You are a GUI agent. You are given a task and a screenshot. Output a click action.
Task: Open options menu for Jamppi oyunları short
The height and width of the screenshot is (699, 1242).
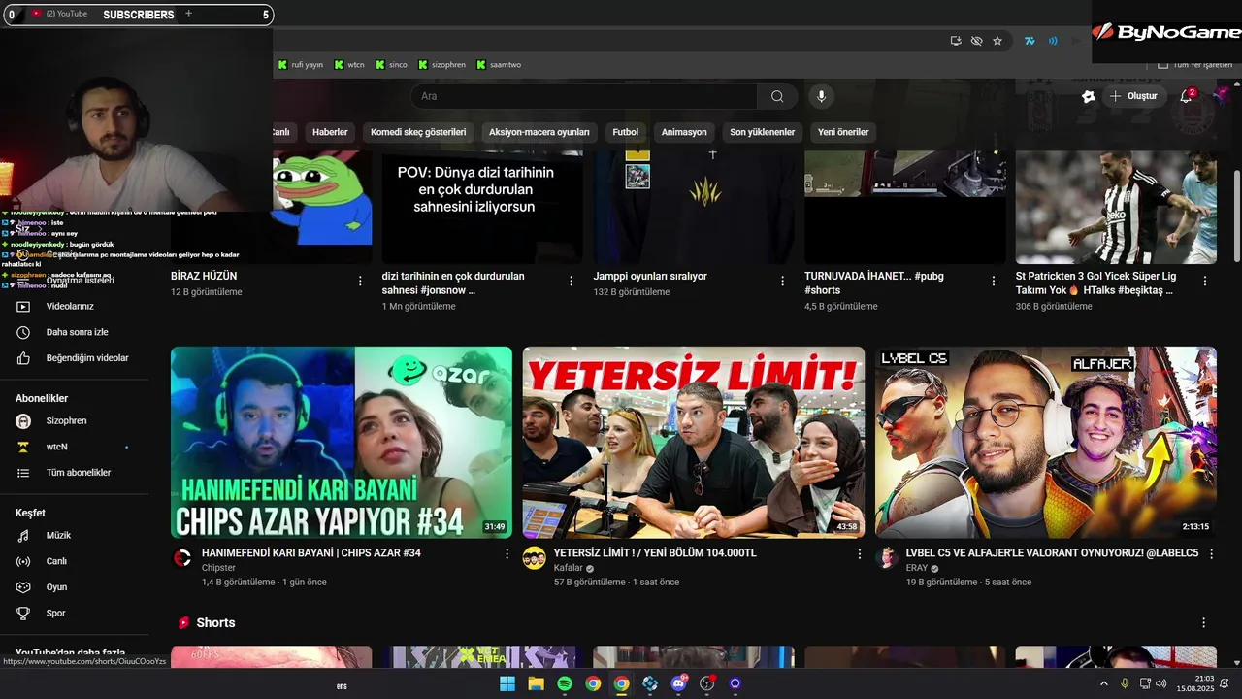[782, 281]
